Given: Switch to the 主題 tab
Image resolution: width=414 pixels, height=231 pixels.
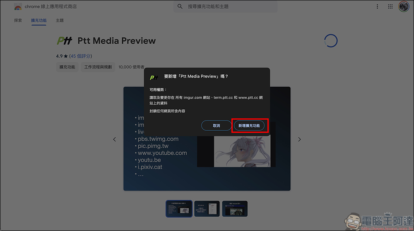Looking at the screenshot, I should click(x=59, y=20).
